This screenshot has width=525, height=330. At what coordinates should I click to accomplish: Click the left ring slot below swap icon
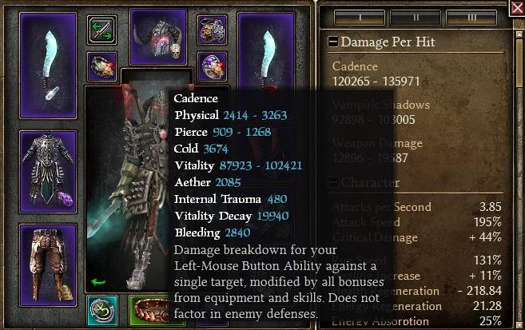click(x=101, y=66)
